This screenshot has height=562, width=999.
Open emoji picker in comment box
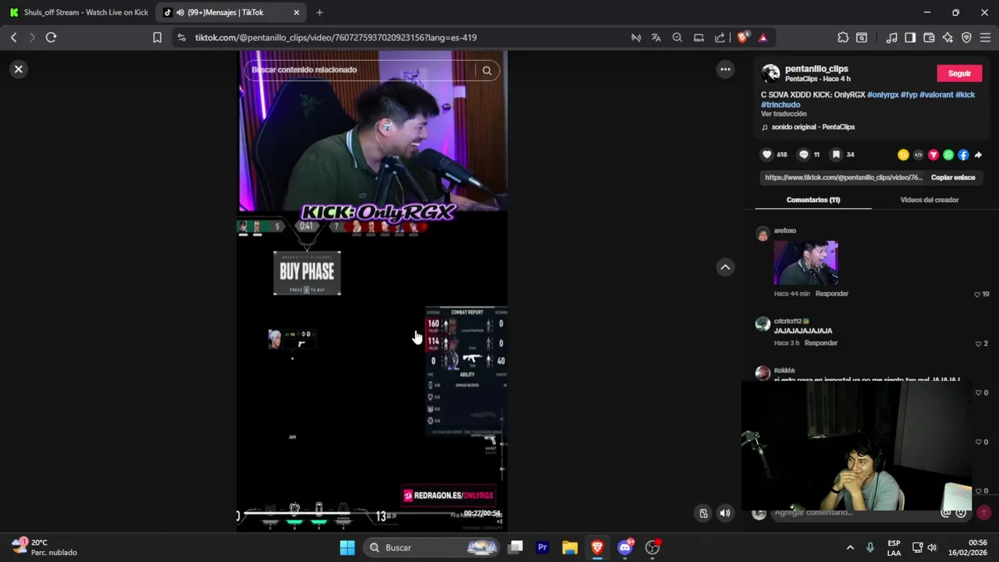pos(961,513)
